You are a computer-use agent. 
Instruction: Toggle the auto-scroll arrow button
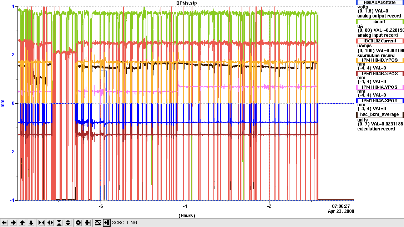tap(106, 223)
